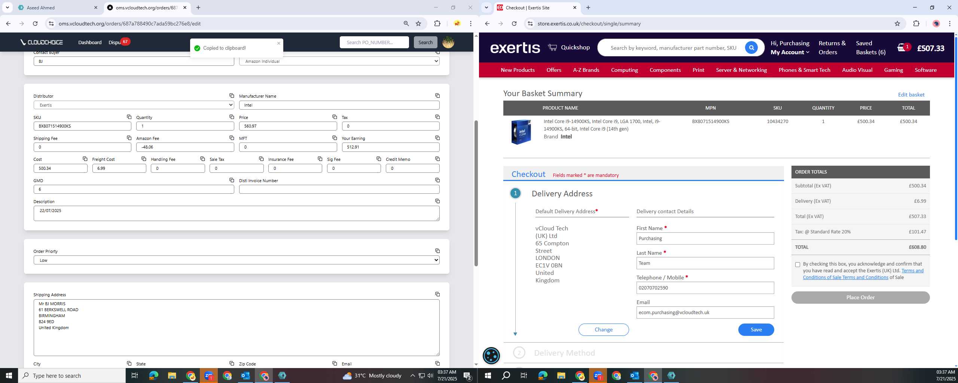Click the Intel Core i9 product thumbnail
Image resolution: width=958 pixels, height=383 pixels.
(x=521, y=132)
